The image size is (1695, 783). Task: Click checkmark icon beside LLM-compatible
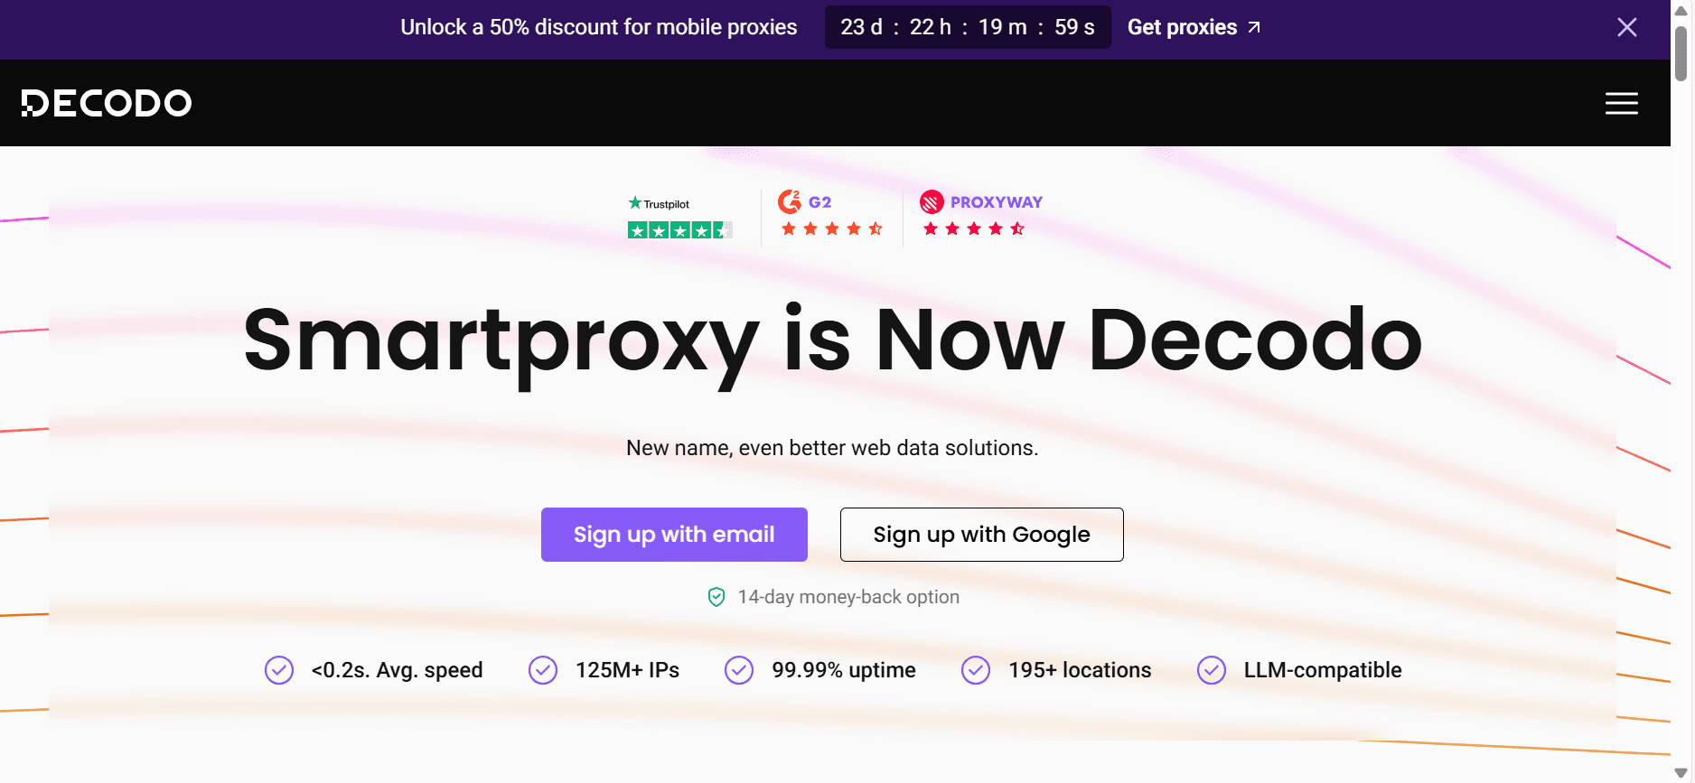tap(1212, 670)
